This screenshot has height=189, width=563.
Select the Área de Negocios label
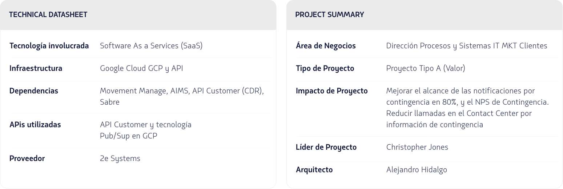point(326,46)
